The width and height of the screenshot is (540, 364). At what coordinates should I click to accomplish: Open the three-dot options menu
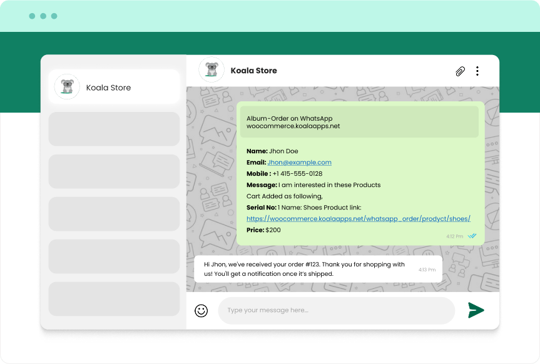tap(477, 71)
